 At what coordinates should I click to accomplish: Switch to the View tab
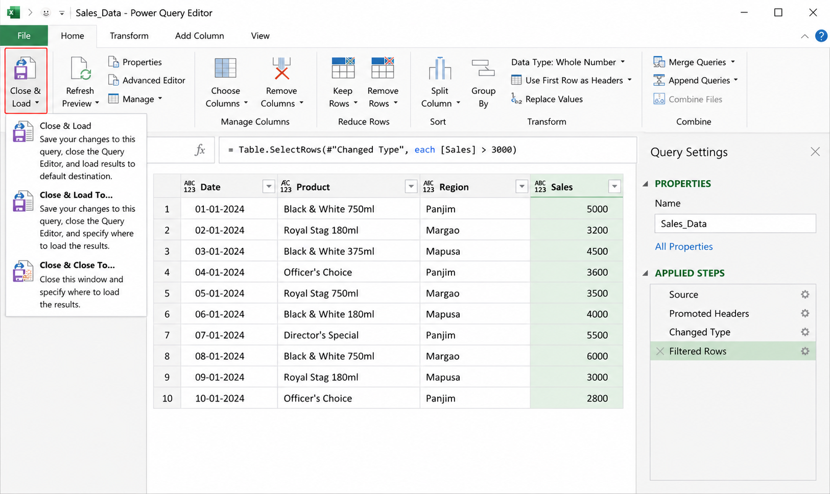(260, 36)
